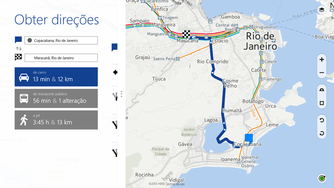Switch the map to flat 2D view
The width and height of the screenshot is (334, 188).
coord(322,103)
